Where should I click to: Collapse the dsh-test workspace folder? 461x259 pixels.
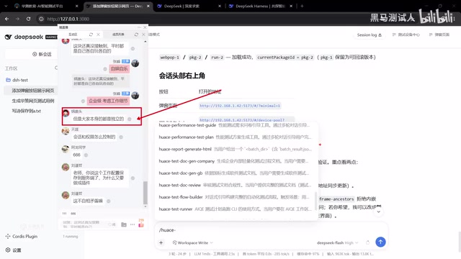pyautogui.click(x=17, y=80)
